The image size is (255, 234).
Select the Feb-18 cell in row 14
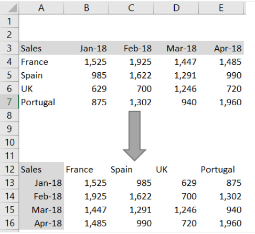point(41,196)
